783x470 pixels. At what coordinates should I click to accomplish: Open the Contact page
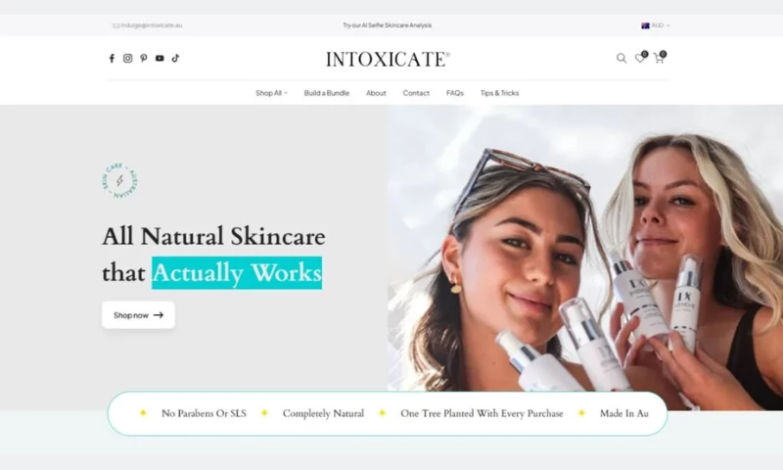(416, 93)
